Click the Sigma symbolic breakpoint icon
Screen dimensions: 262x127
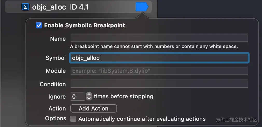(25, 7)
